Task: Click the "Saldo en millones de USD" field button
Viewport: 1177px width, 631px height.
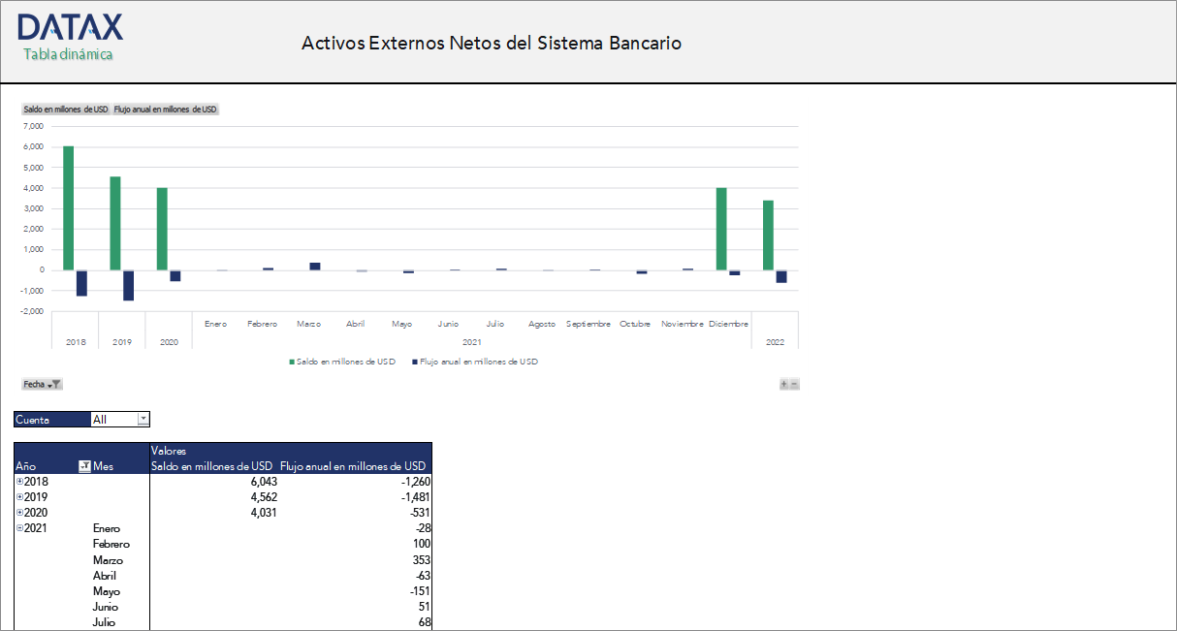Action: pyautogui.click(x=65, y=109)
